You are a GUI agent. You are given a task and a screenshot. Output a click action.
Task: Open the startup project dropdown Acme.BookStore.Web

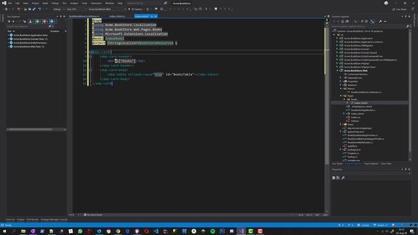(x=107, y=9)
